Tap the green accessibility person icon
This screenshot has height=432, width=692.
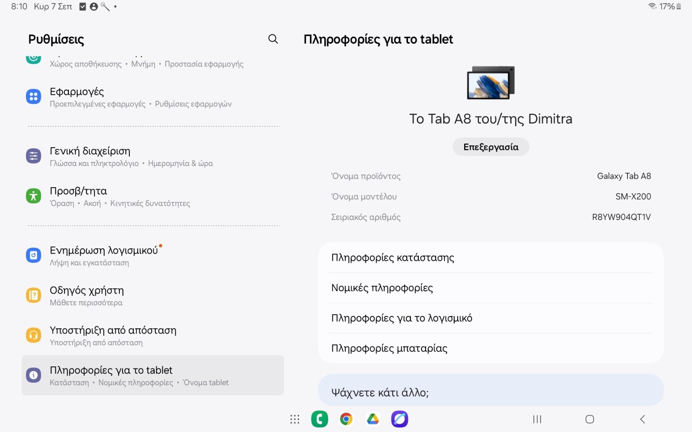[34, 196]
